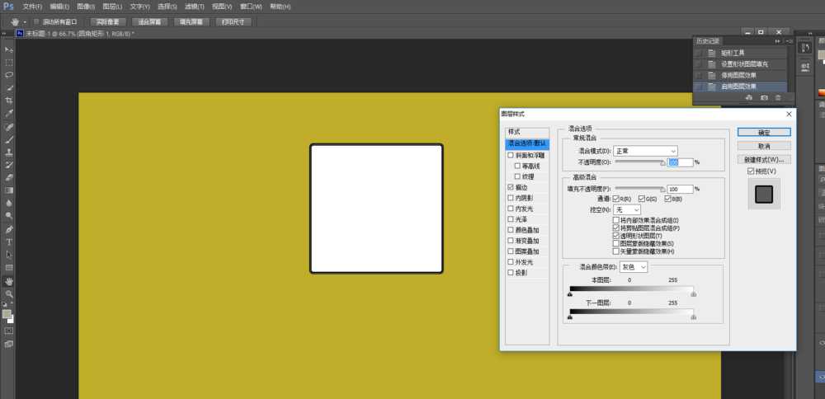Choose the Horizontal Type tool
This screenshot has width=825, height=399.
tap(9, 242)
